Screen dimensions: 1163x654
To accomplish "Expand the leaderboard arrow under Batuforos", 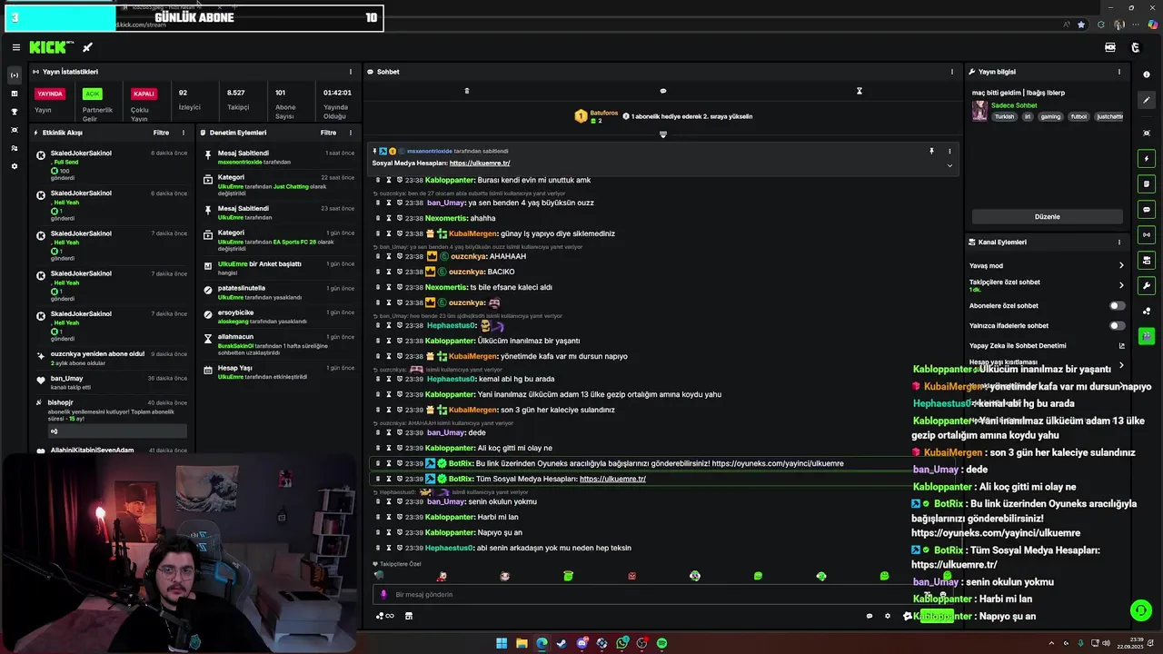I will [x=662, y=134].
